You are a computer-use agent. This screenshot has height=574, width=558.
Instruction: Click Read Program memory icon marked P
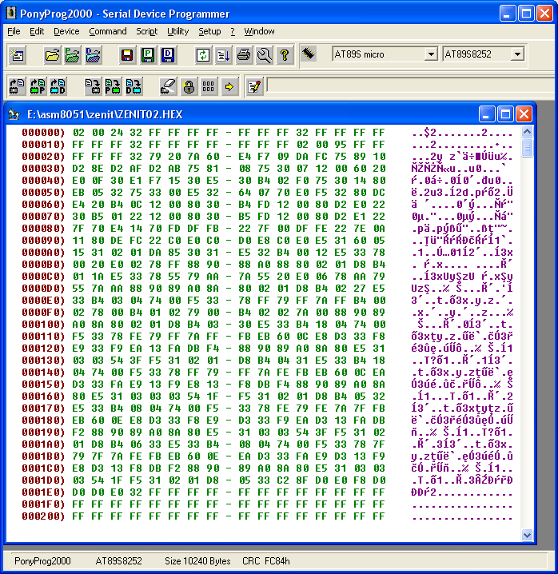(x=38, y=87)
